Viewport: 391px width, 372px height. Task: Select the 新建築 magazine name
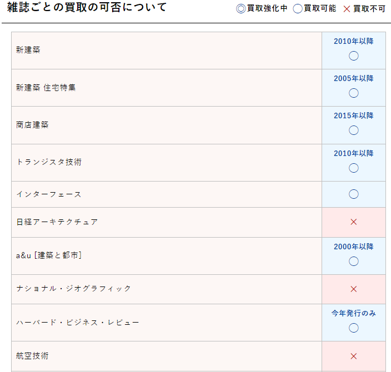pyautogui.click(x=28, y=51)
